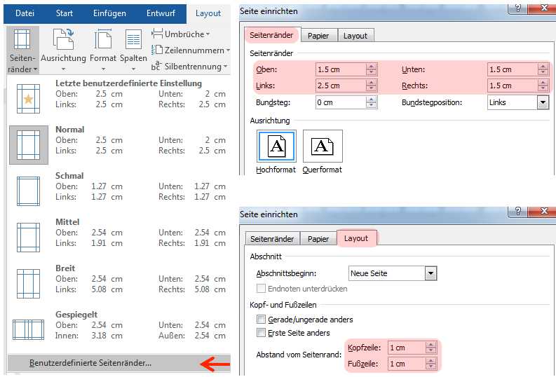
Task: Expand the Bundstegposition dropdown
Action: pyautogui.click(x=543, y=102)
